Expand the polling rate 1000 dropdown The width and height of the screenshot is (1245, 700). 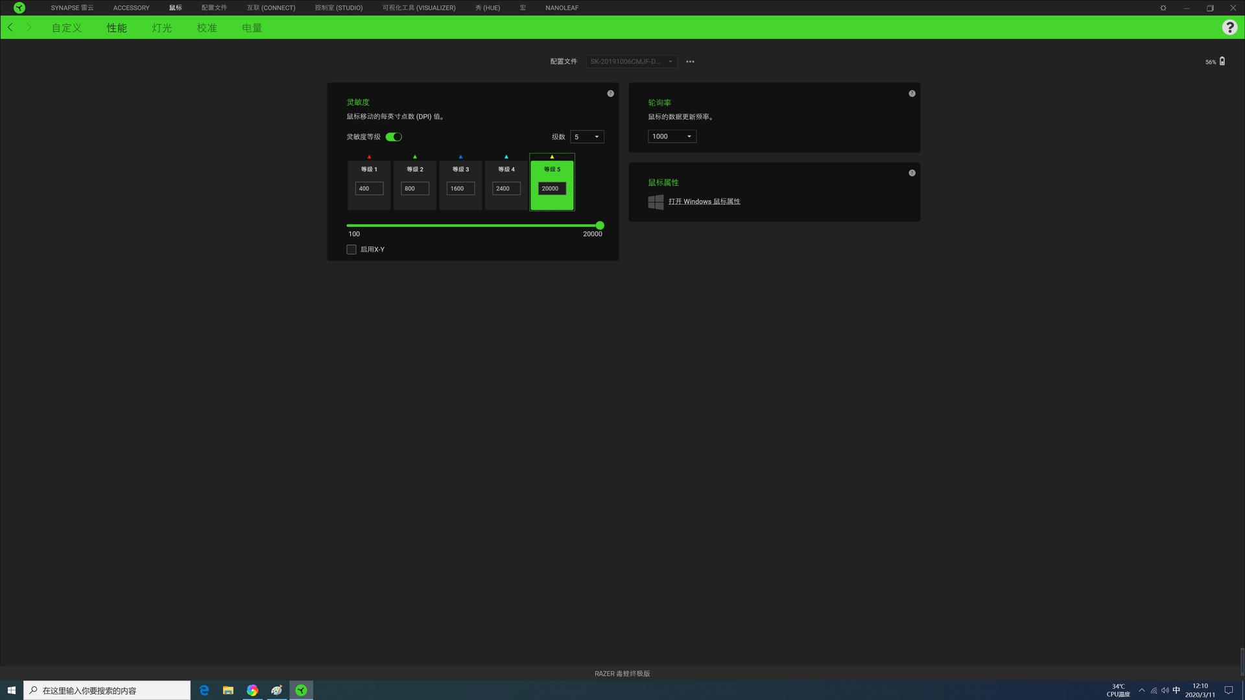coord(672,136)
